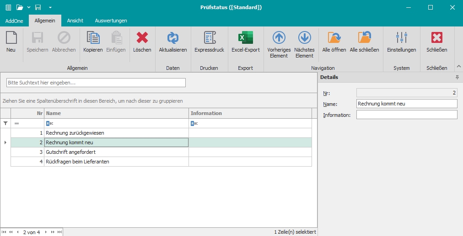The height and width of the screenshot is (236, 463).
Task: Pin the Details panel
Action: [457, 78]
